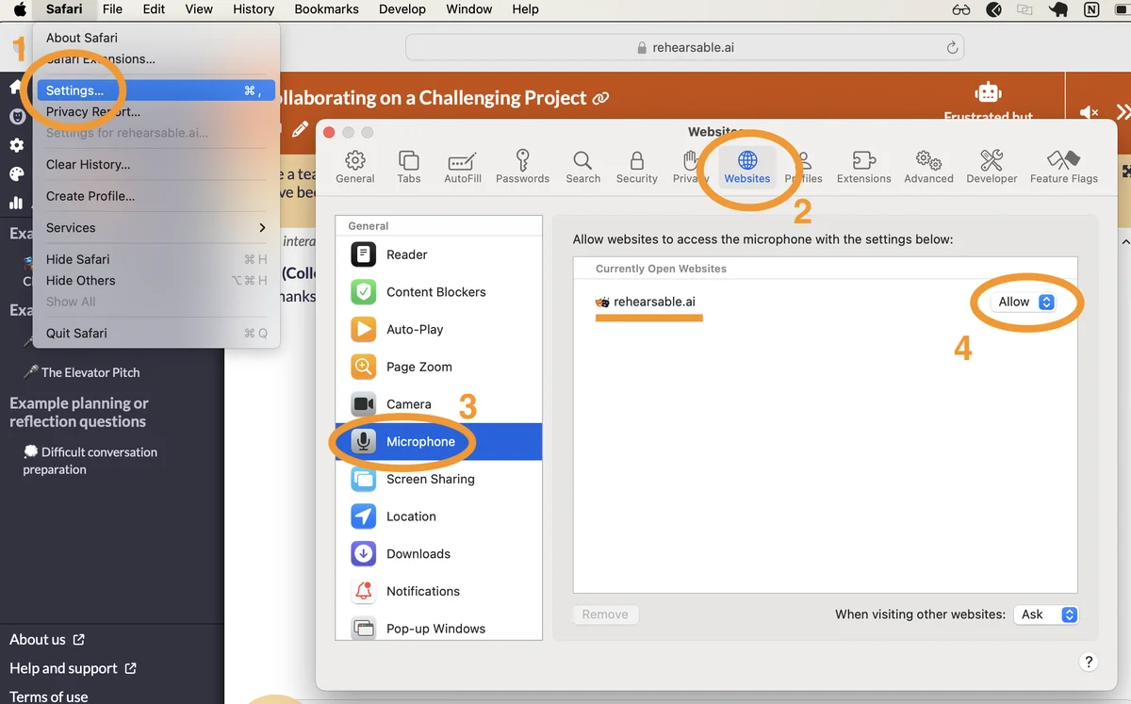The height and width of the screenshot is (704, 1131).
Task: Choose Screen Sharing in the sidebar
Action: click(x=439, y=479)
